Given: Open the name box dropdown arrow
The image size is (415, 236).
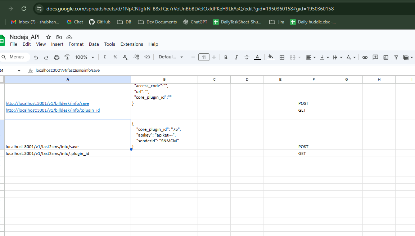Looking at the screenshot, I should click(x=19, y=71).
